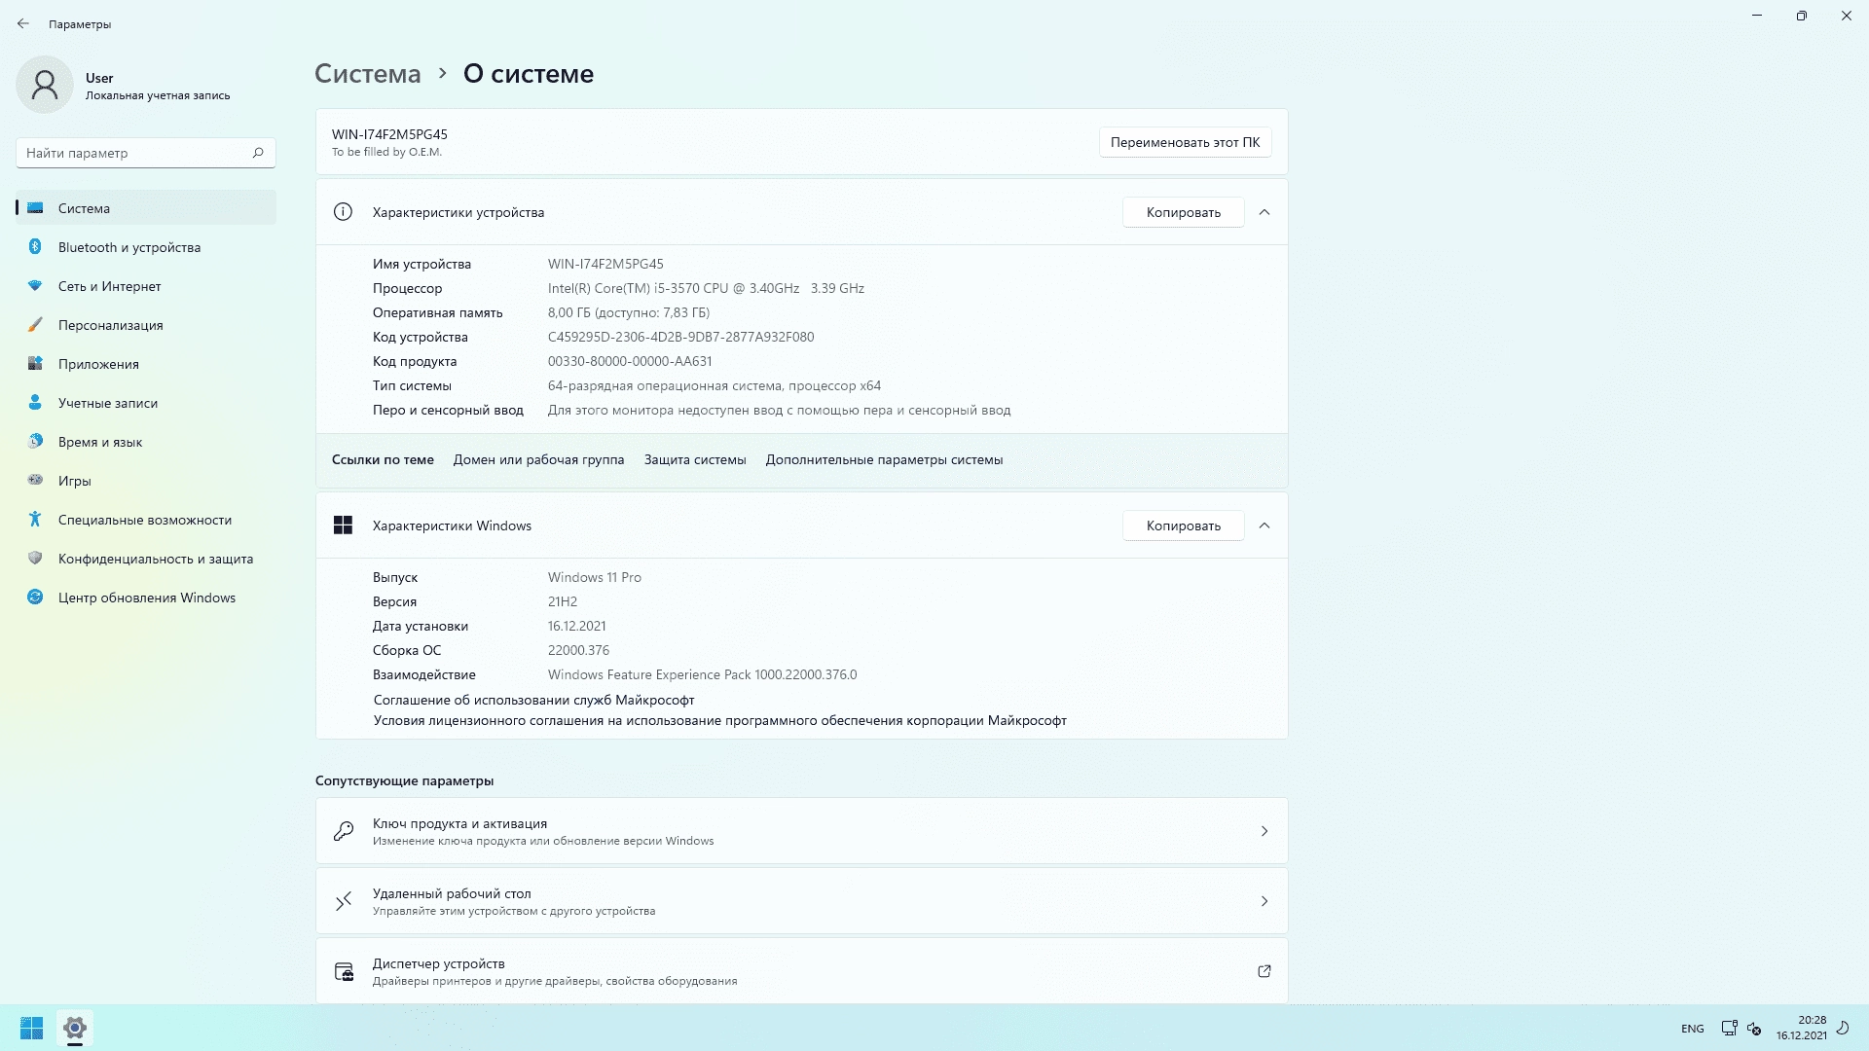Collapse the Характеристики устройства section
Image resolution: width=1869 pixels, height=1051 pixels.
click(1264, 212)
